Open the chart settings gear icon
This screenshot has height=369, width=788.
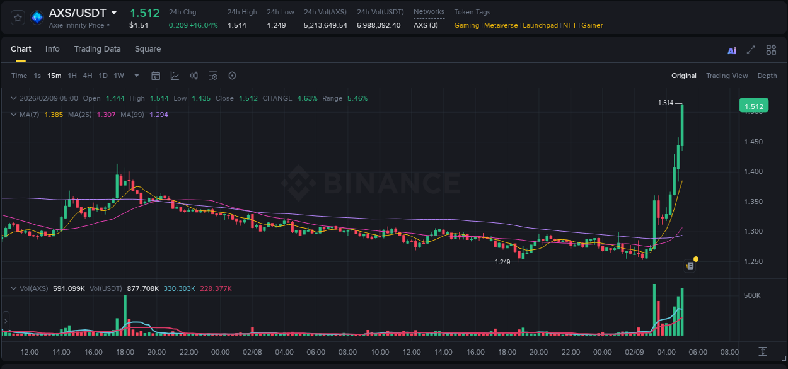tap(232, 76)
